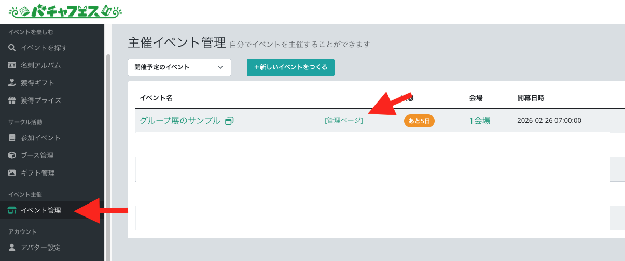
Task: Open the [管理ページ] link
Action: pyautogui.click(x=344, y=120)
